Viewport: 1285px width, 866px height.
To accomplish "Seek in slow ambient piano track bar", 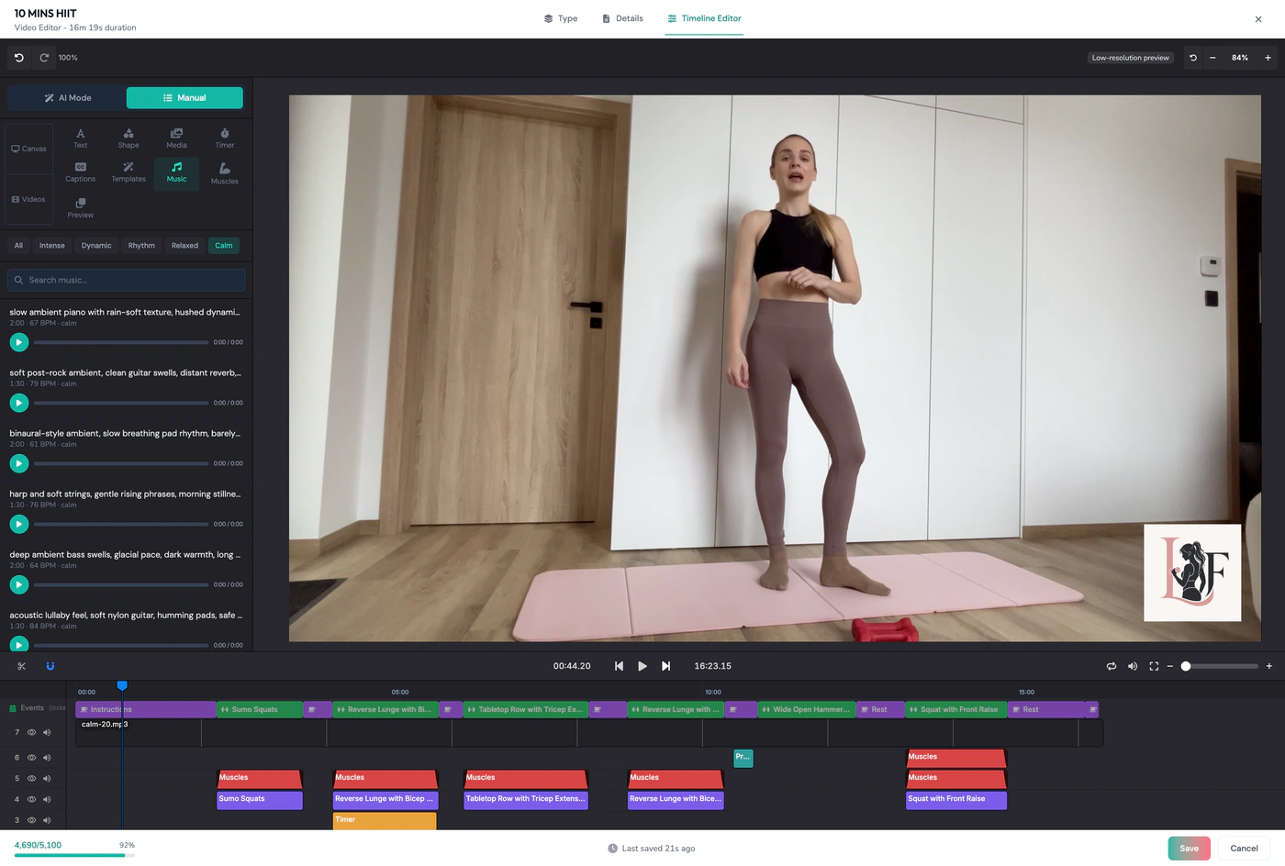I will click(x=121, y=342).
